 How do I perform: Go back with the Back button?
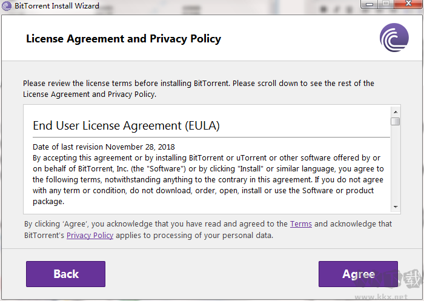pyautogui.click(x=65, y=274)
